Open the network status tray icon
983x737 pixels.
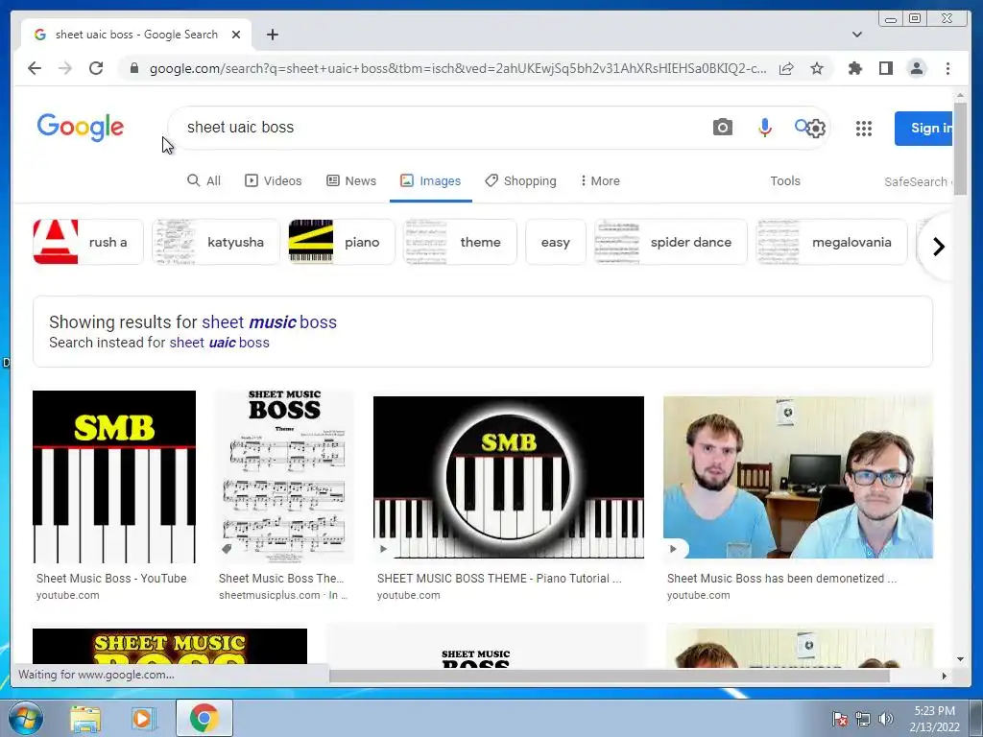[x=863, y=719]
